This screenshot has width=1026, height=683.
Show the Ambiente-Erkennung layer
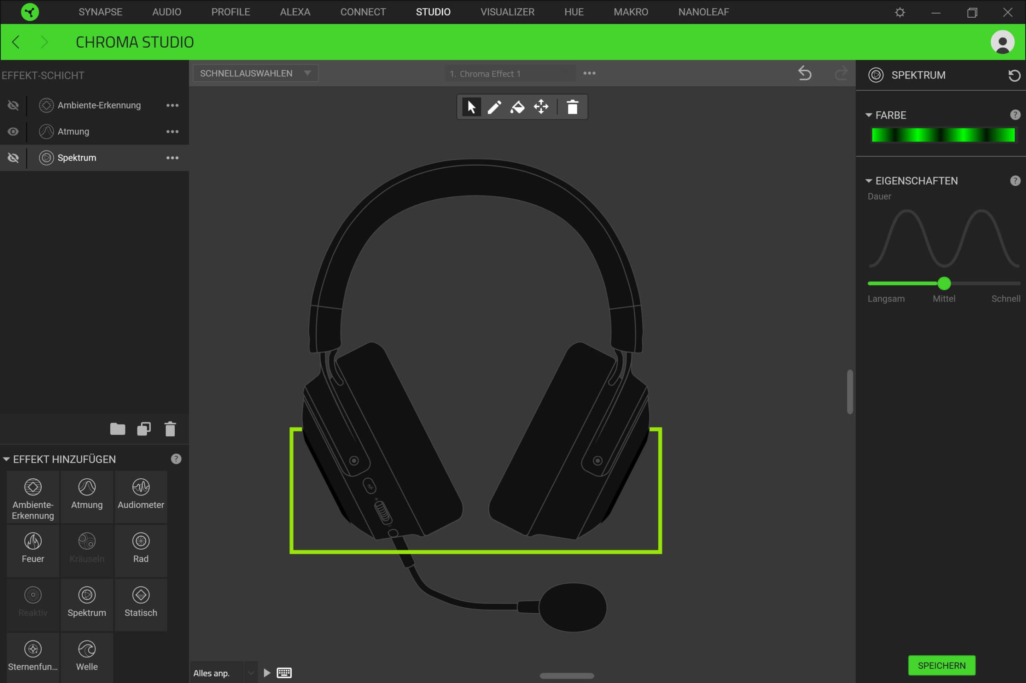(x=13, y=105)
